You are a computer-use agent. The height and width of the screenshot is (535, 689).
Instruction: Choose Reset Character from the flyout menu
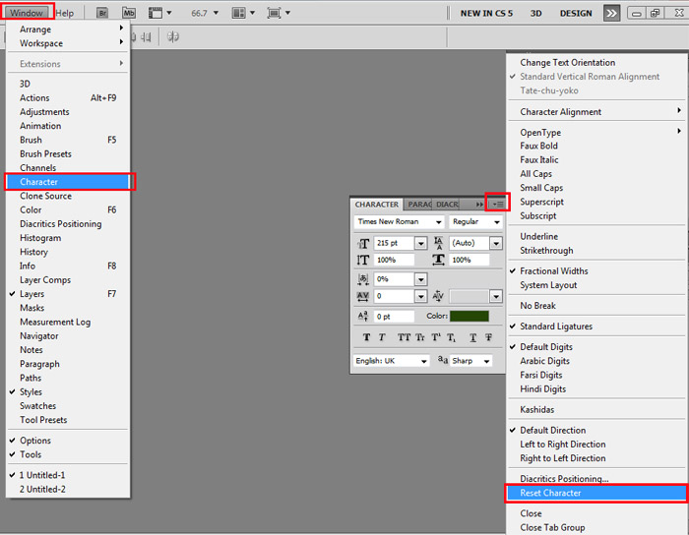click(550, 493)
